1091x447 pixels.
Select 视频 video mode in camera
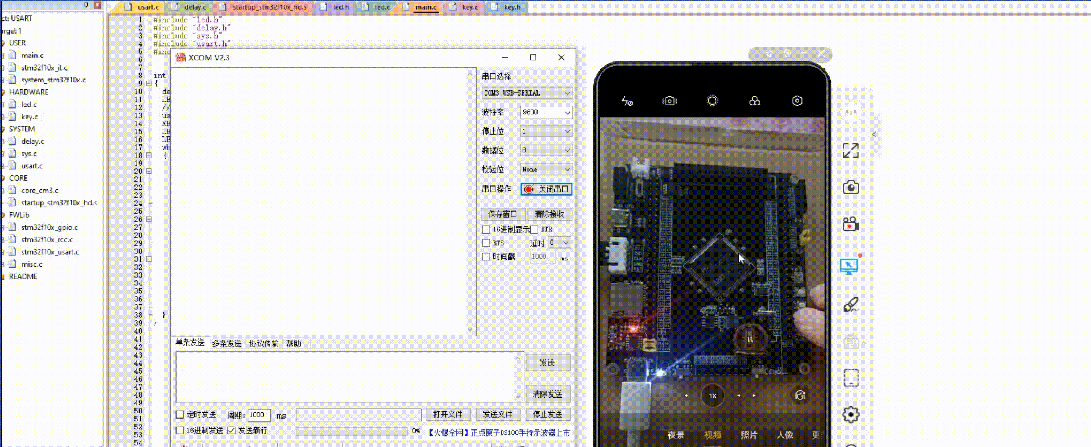[x=712, y=435]
